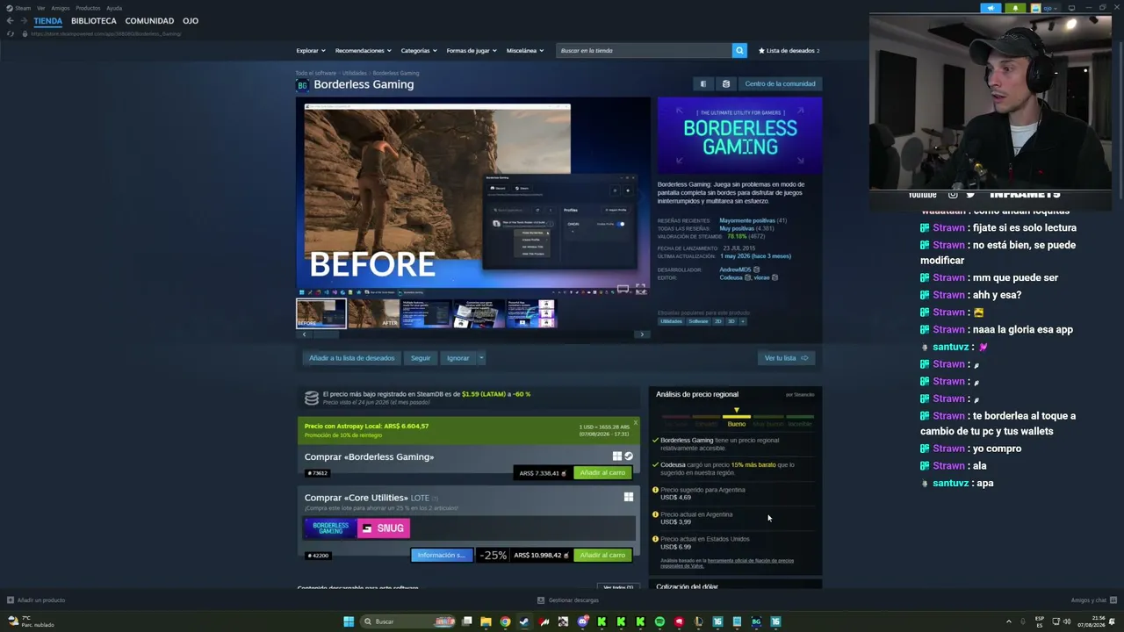Click the Steam notifications bell icon

[x=1015, y=8]
